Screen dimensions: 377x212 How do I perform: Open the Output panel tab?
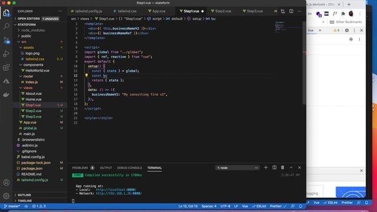tap(106, 168)
